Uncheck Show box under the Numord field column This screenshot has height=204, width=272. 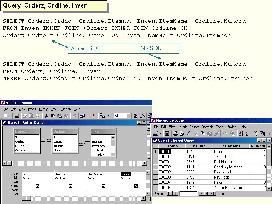click(x=136, y=186)
